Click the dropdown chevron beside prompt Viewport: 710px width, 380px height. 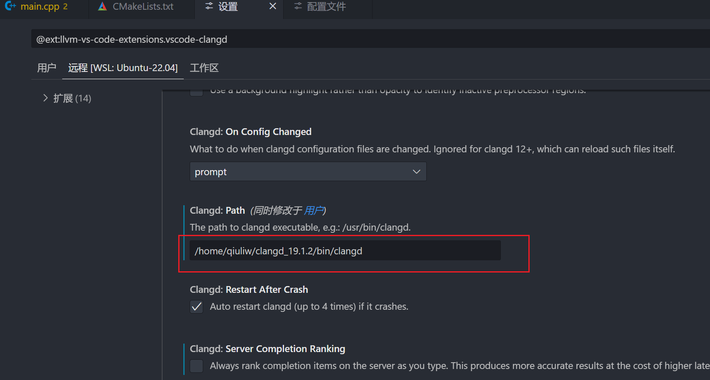pos(416,172)
